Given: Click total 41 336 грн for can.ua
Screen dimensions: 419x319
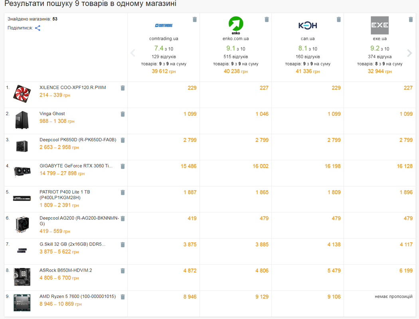Looking at the screenshot, I should click(308, 71).
